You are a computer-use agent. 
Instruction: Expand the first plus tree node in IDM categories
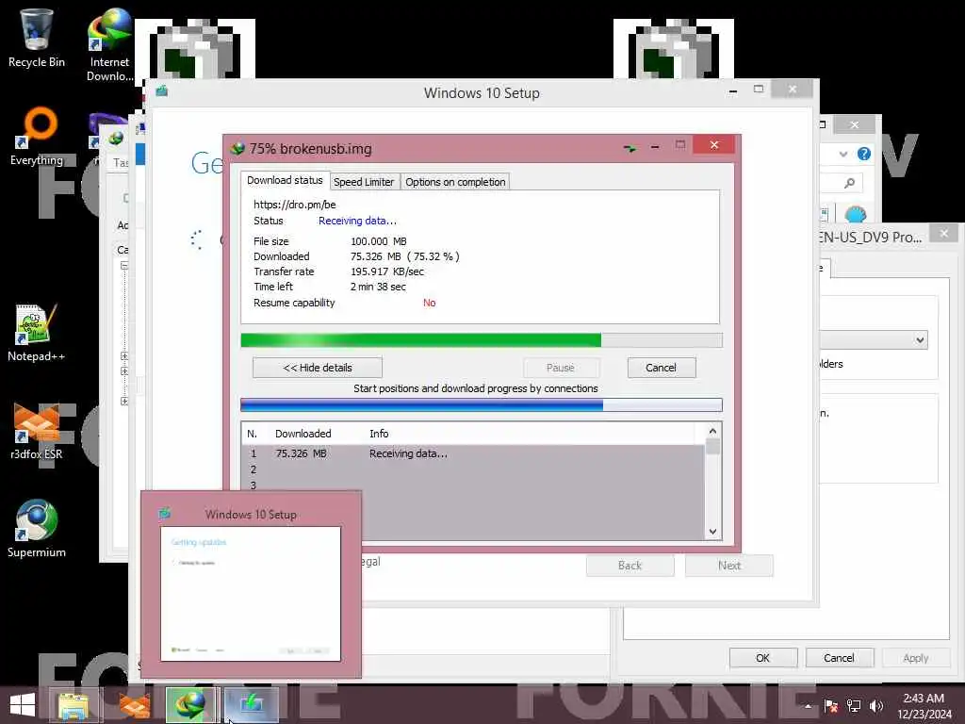[124, 355]
